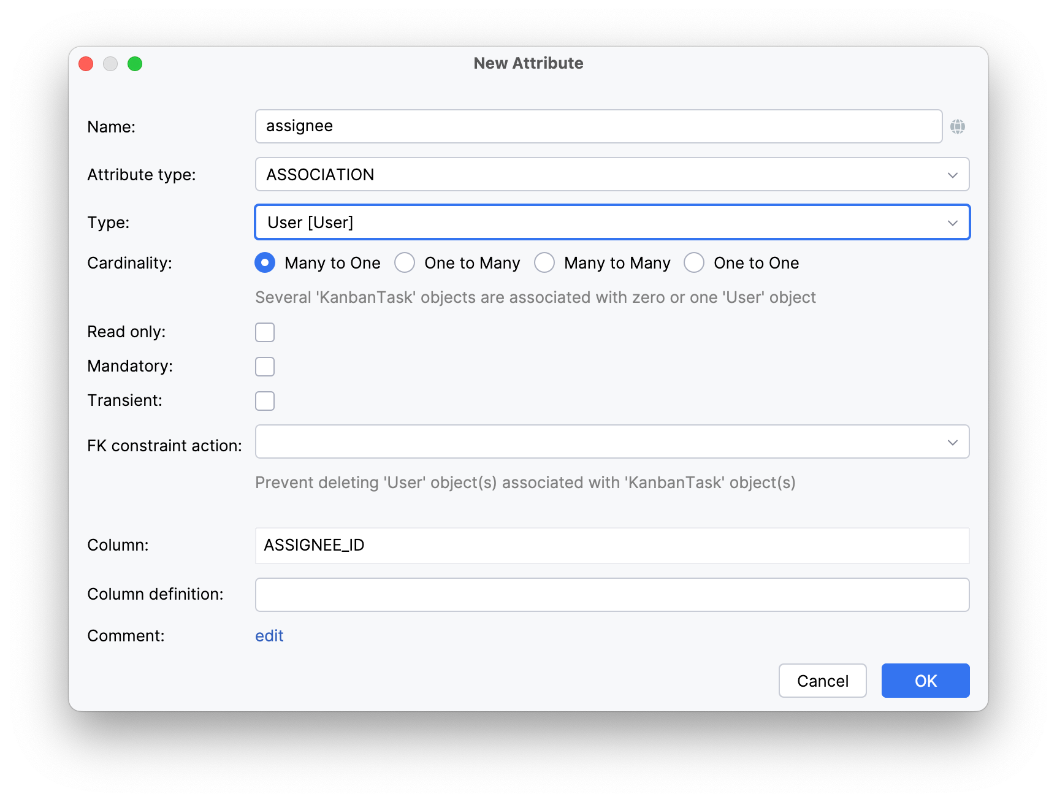
Task: Select the One to One cardinality
Action: coord(693,262)
